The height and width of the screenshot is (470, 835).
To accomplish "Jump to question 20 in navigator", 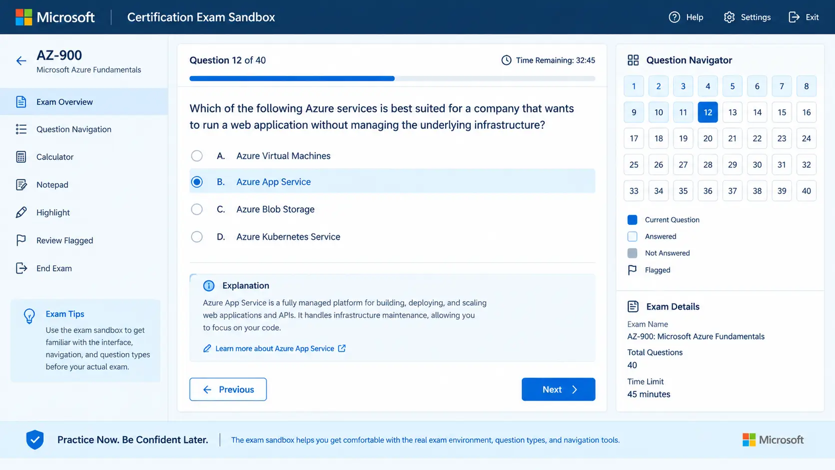I will pyautogui.click(x=708, y=138).
